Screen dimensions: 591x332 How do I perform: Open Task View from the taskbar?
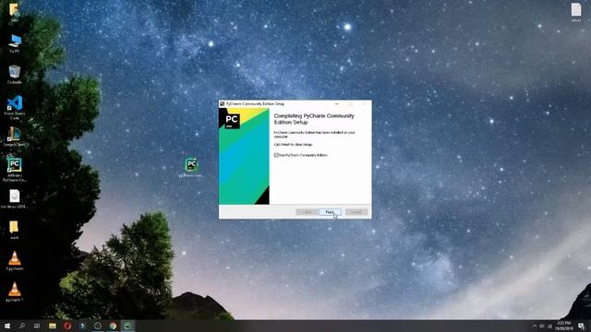tap(37, 326)
